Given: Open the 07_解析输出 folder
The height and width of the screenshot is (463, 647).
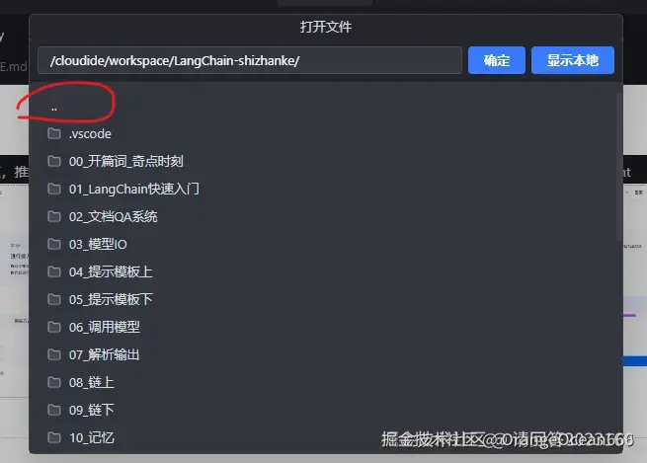Looking at the screenshot, I should point(325,354).
